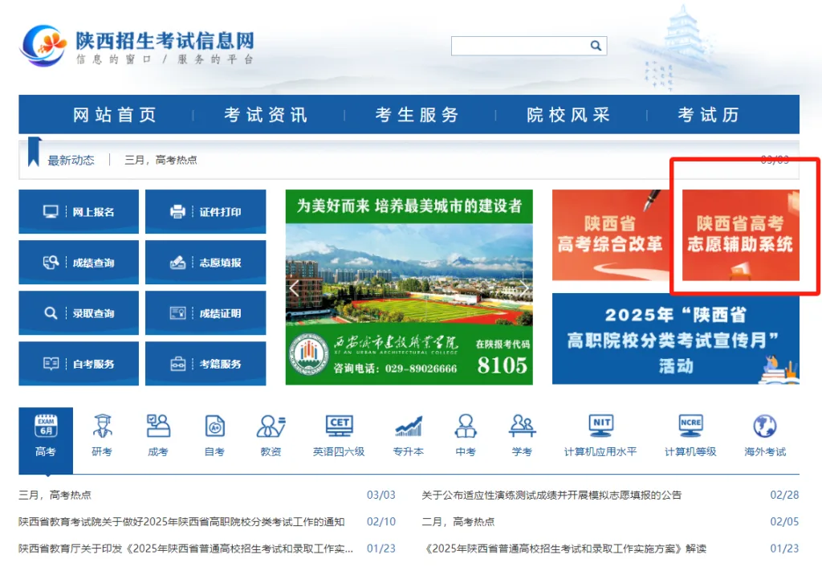The image size is (822, 571).
Task: Click the 成绩证明 button
Action: [x=205, y=313]
